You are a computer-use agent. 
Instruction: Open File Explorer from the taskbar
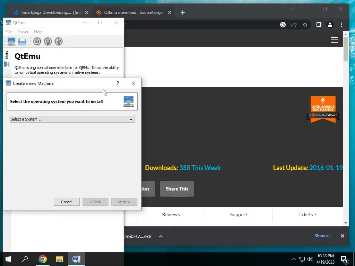(59, 259)
